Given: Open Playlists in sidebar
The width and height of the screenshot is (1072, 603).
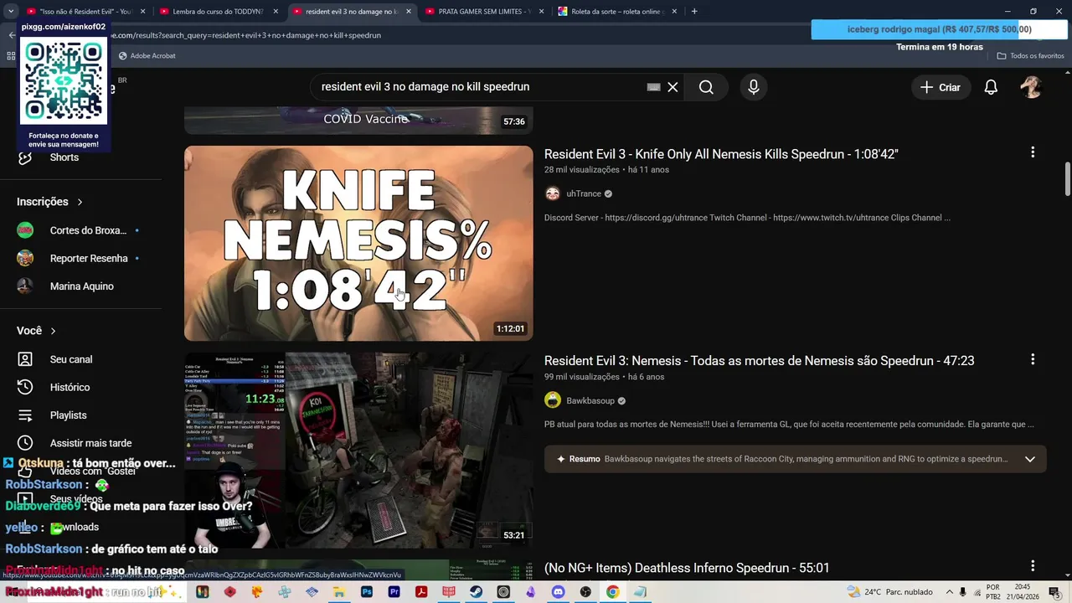Looking at the screenshot, I should [x=70, y=415].
